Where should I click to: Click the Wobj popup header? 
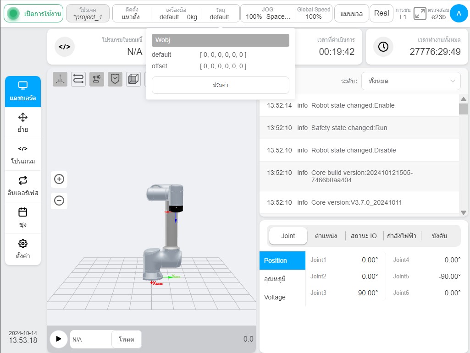[220, 40]
